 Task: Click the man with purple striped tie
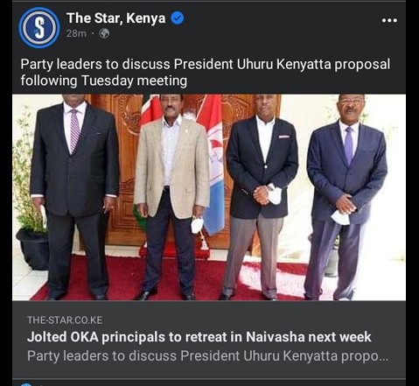(x=74, y=197)
